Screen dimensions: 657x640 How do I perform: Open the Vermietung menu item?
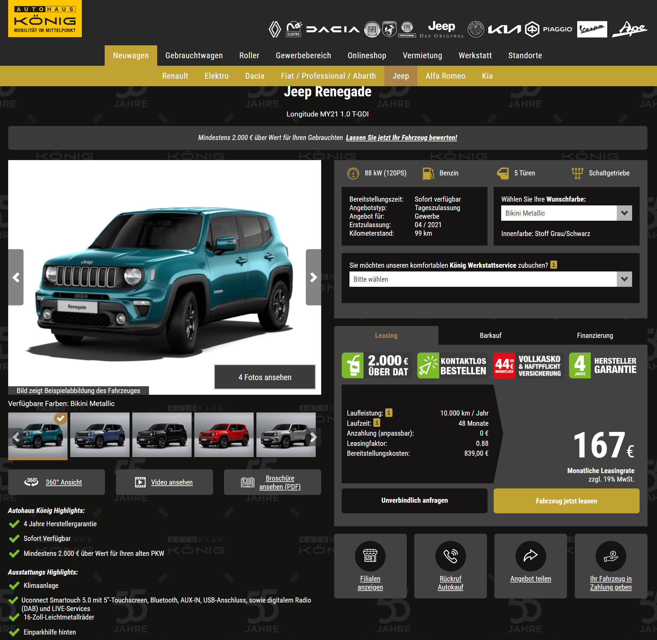(x=422, y=56)
